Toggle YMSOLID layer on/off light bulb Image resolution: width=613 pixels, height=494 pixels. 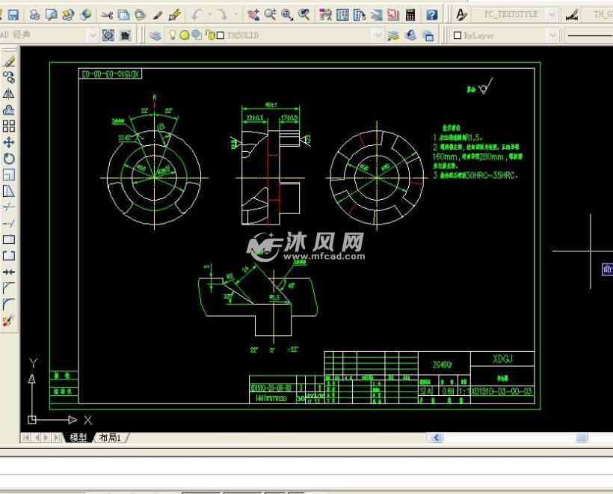173,35
